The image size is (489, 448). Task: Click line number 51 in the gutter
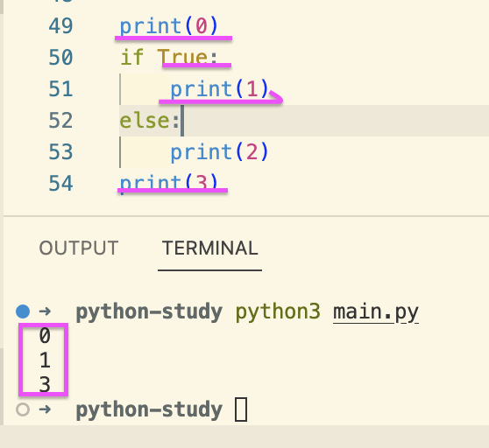[60, 88]
